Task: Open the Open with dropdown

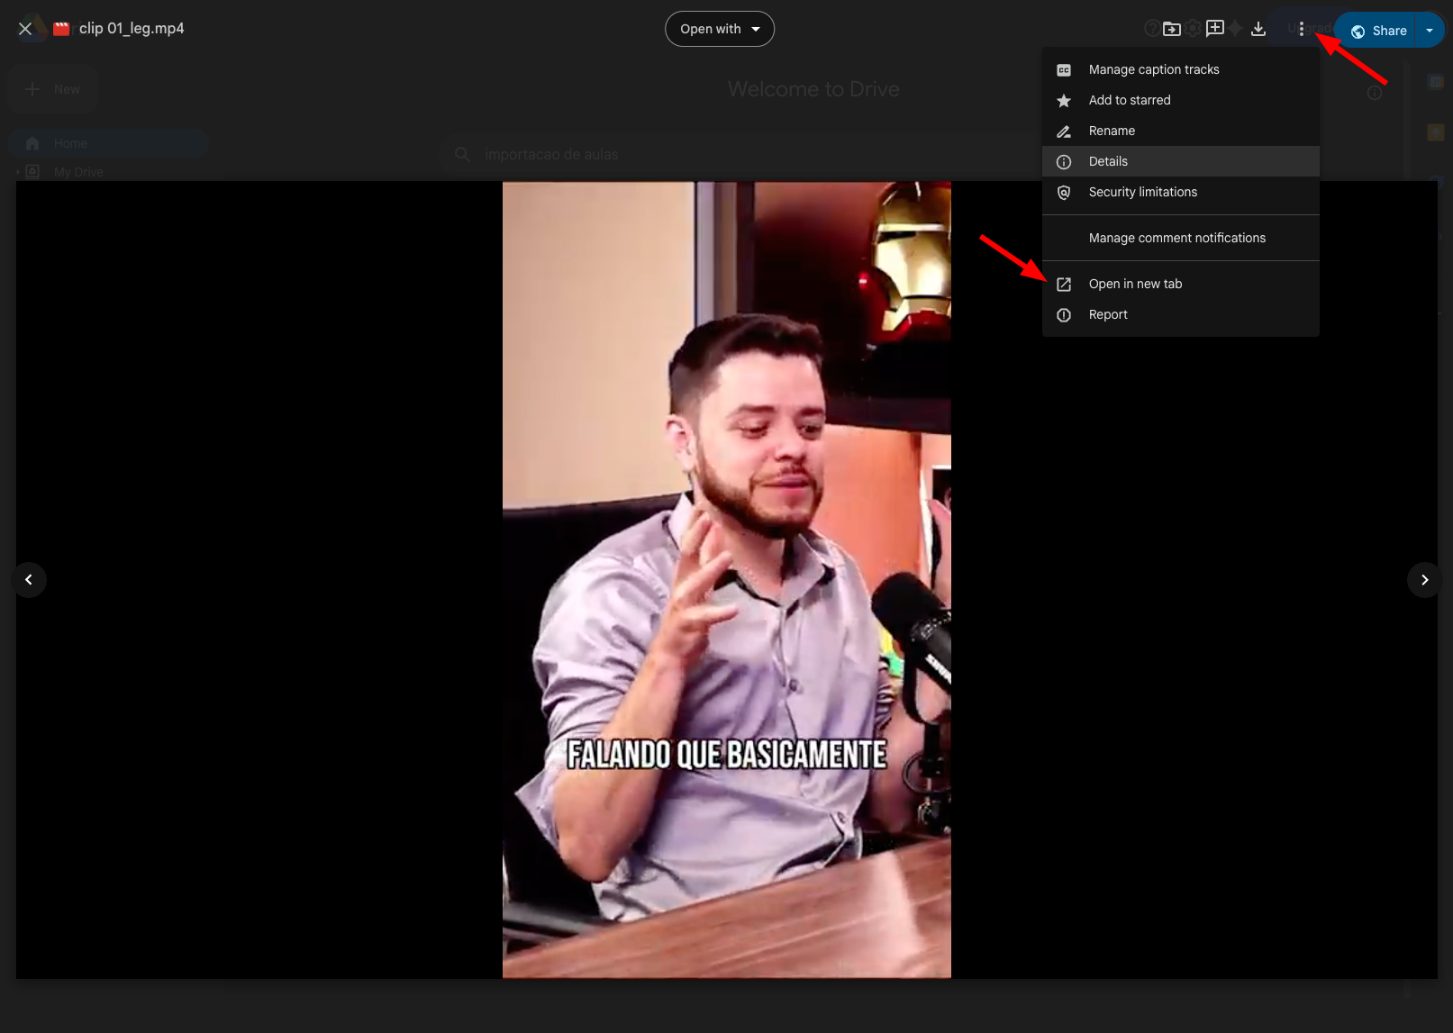Action: [719, 28]
